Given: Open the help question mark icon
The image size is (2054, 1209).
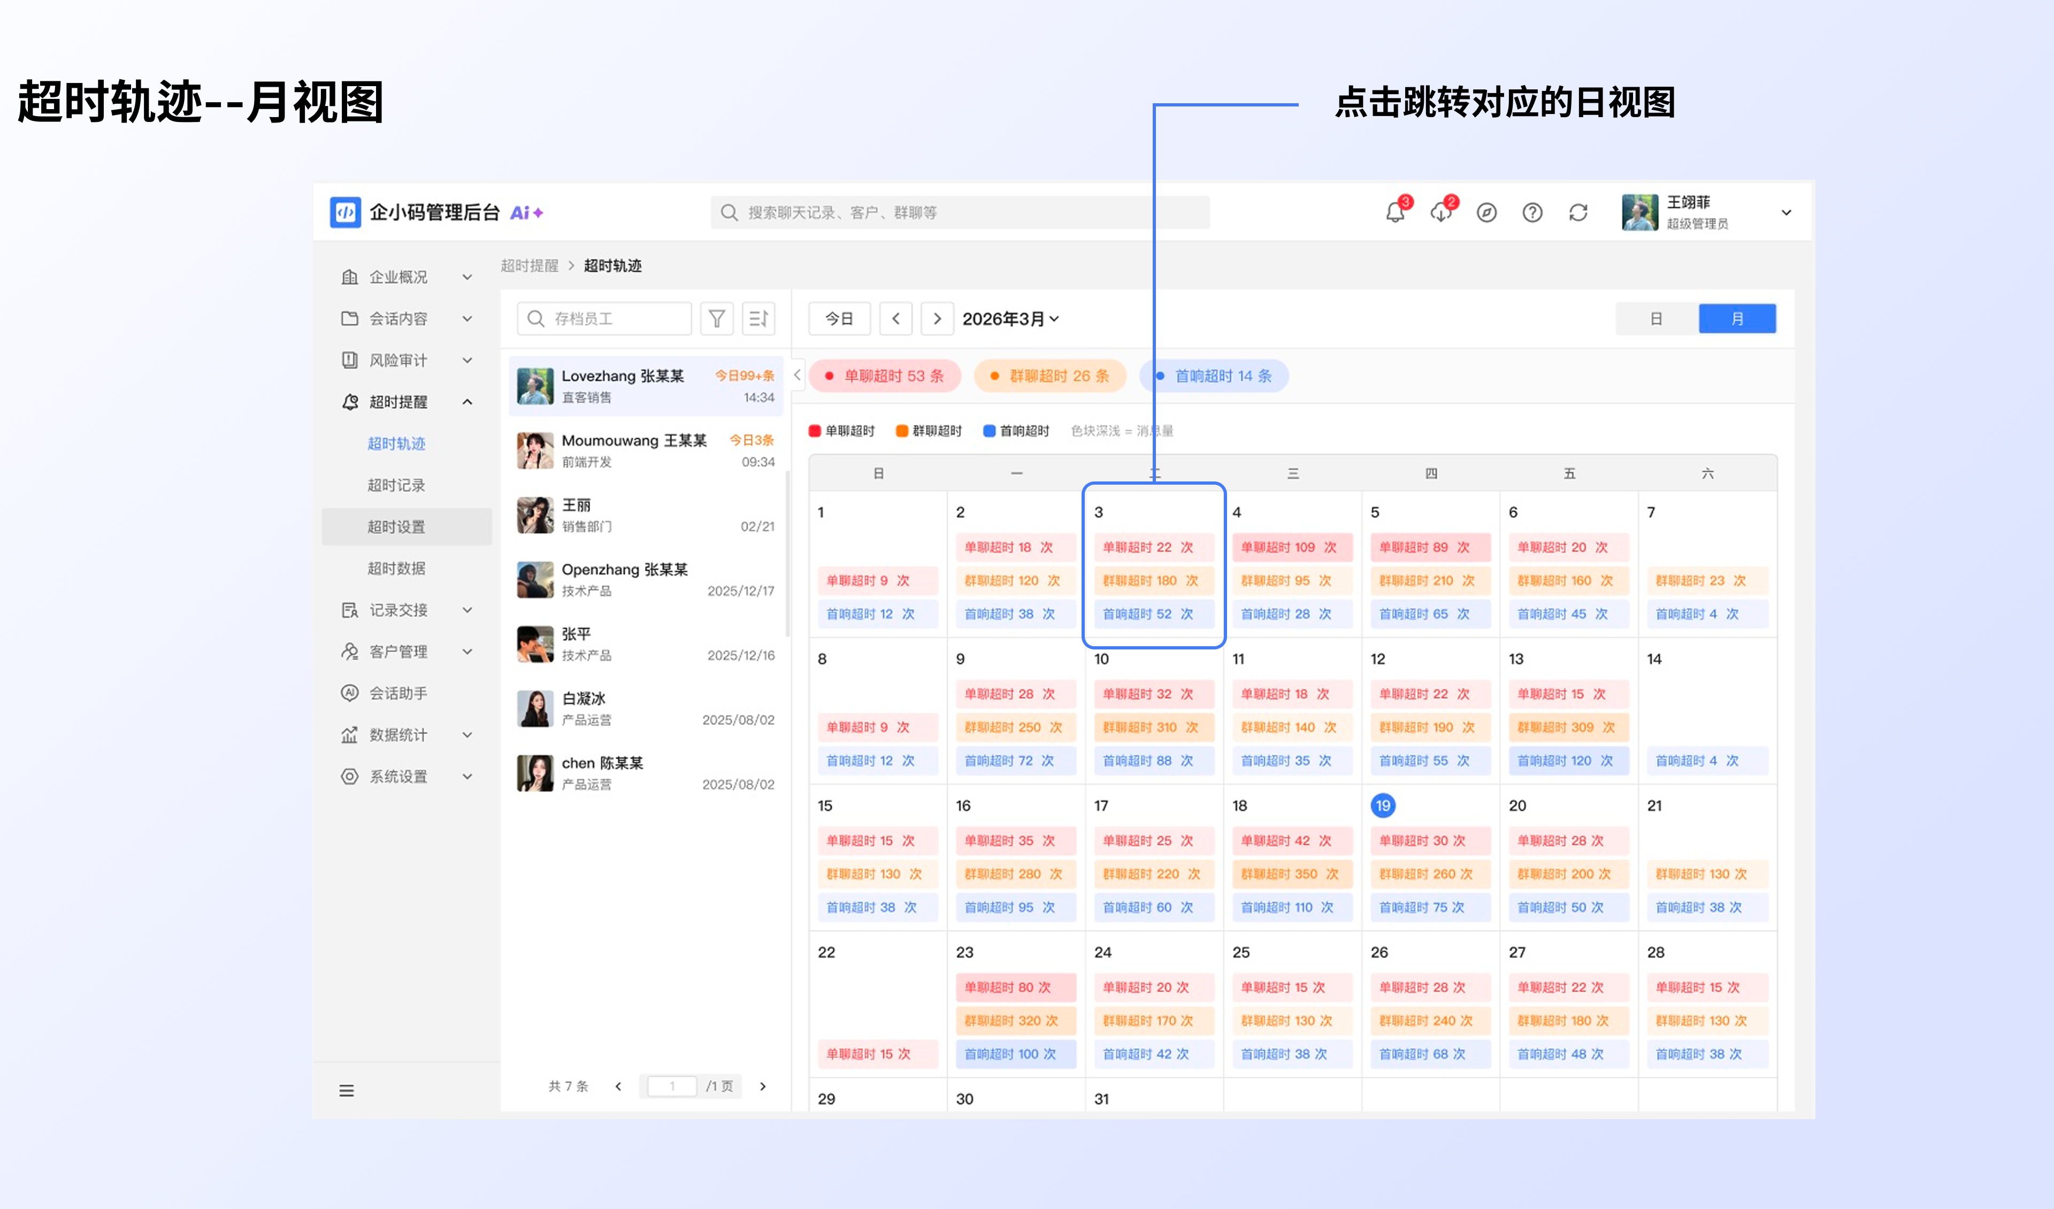Looking at the screenshot, I should point(1532,213).
